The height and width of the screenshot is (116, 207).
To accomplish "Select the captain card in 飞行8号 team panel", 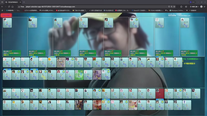I will (x=185, y=23).
